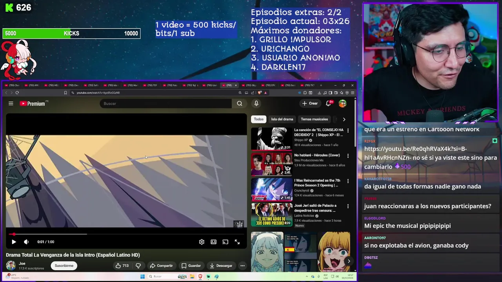The width and height of the screenshot is (502, 282).
Task: Open options for 'José Jerí salió de Palacio' video
Action: [x=348, y=206]
